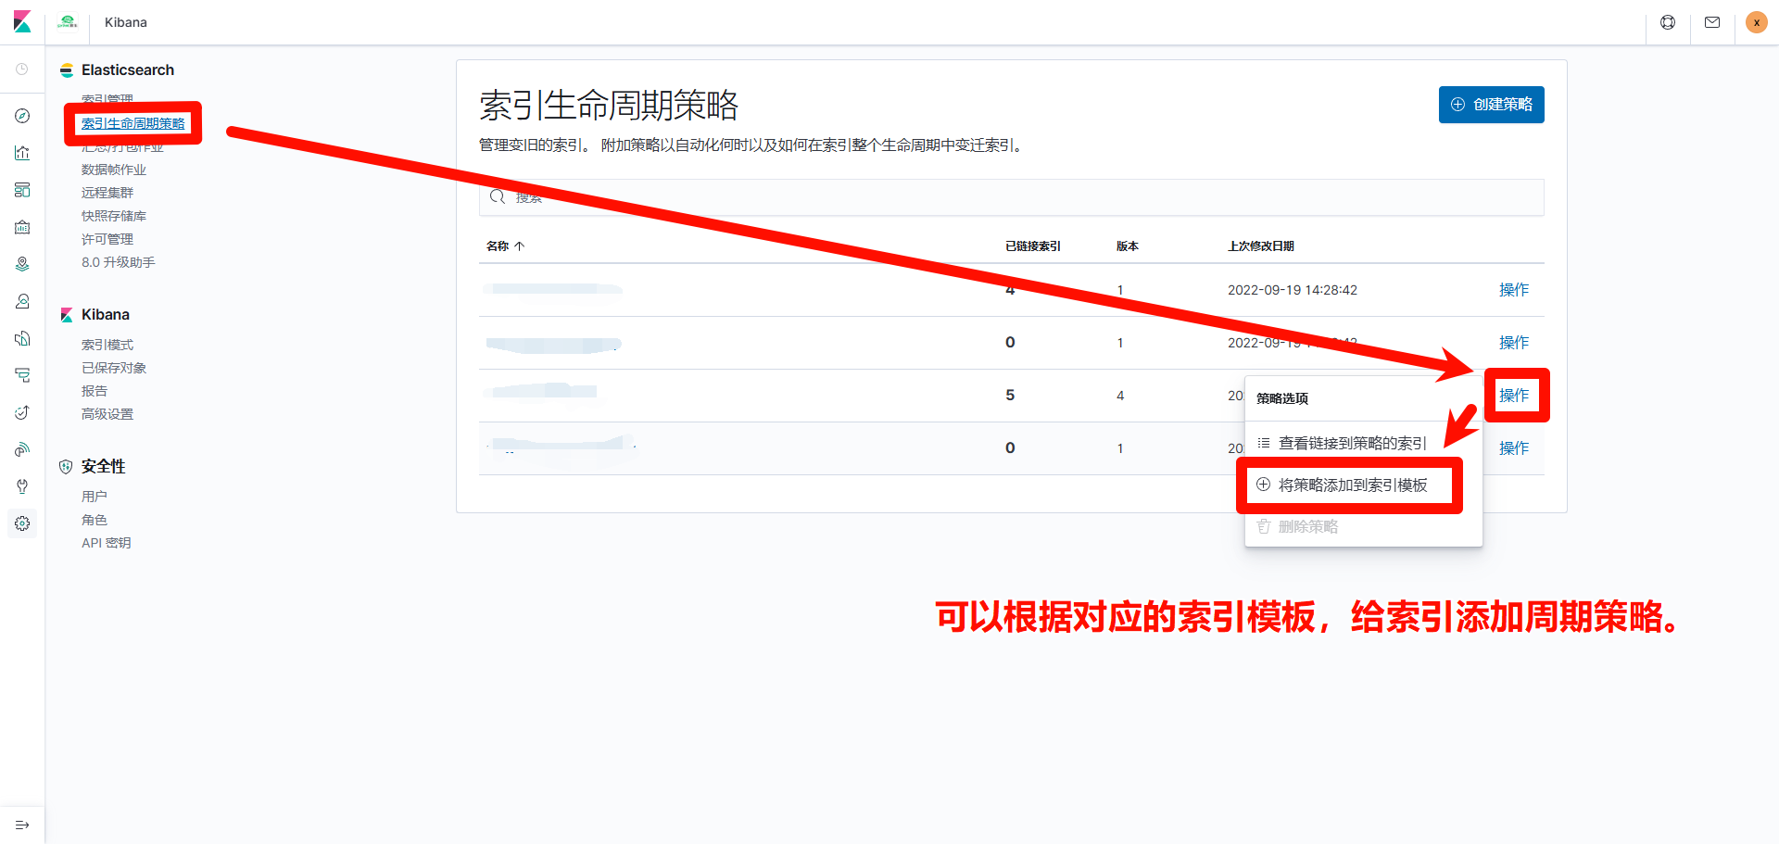Open Maps via the map pin icon
The image size is (1779, 844).
pos(22,264)
